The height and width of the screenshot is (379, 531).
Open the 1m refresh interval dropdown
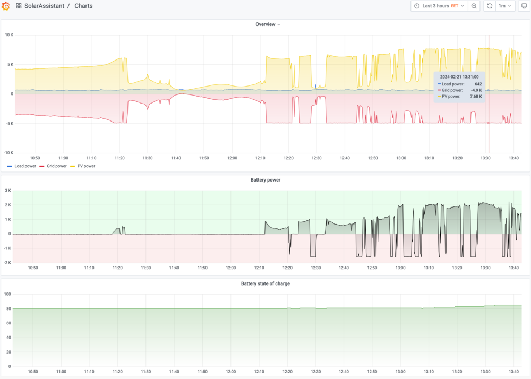click(x=505, y=6)
